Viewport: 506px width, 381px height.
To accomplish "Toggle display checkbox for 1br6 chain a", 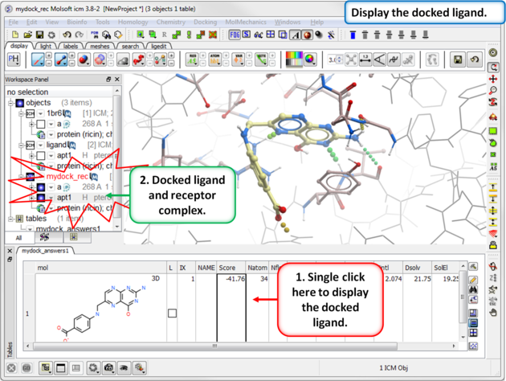I will [41, 125].
